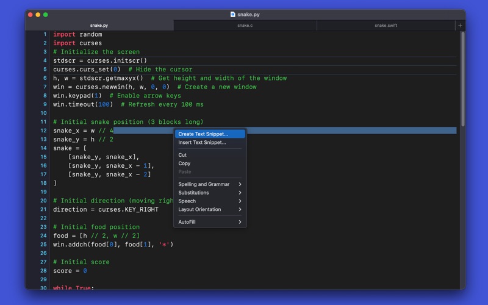Click the snake.py file icon in title bar
Screen dimensions: 488x305
[232, 14]
